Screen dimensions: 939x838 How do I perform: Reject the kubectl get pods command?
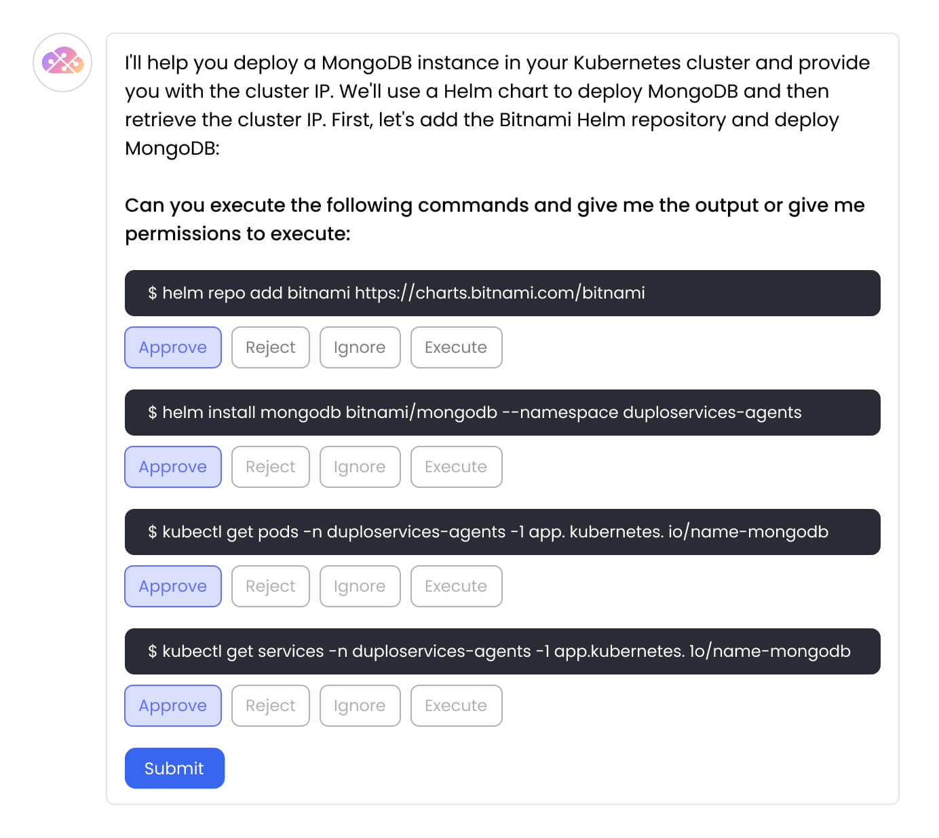[270, 586]
